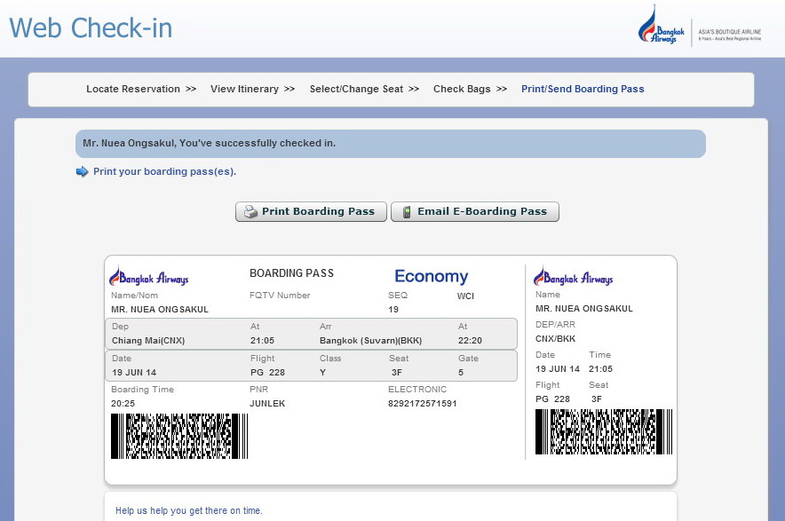Screen dimensions: 785x521
Task: Switch to the Select/Change Seat step
Action: [x=356, y=89]
